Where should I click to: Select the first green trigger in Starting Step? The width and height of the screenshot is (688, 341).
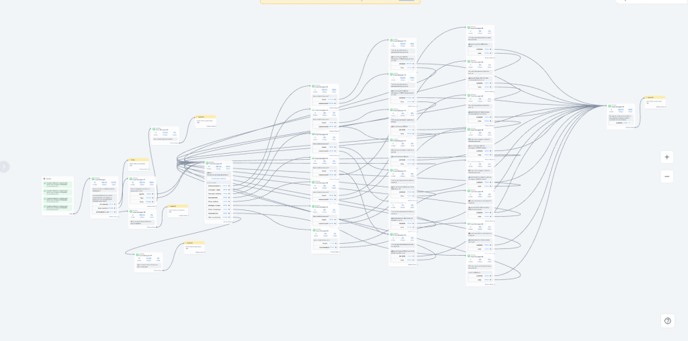click(x=58, y=184)
